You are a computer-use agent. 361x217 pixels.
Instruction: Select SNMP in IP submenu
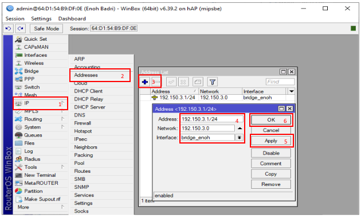101,187
